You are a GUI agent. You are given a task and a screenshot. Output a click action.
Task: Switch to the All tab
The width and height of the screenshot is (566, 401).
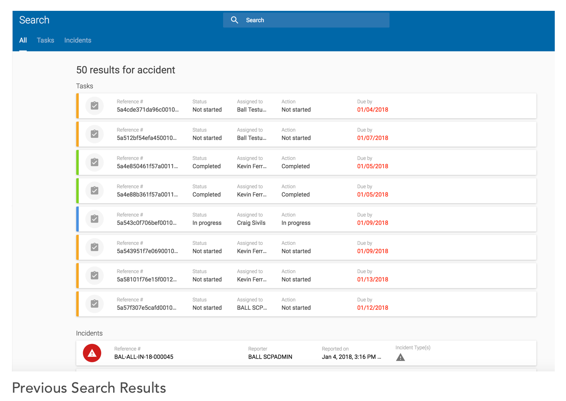(23, 40)
